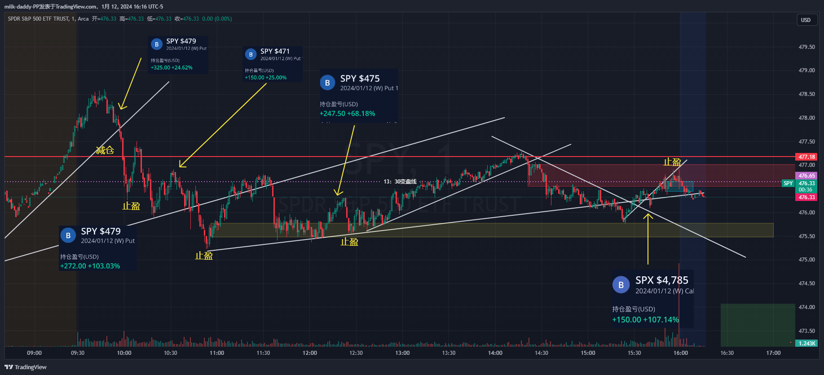The height and width of the screenshot is (375, 824).
Task: Click the SPDR S&P 500 ETF TRUST symbol title
Action: pyautogui.click(x=38, y=19)
